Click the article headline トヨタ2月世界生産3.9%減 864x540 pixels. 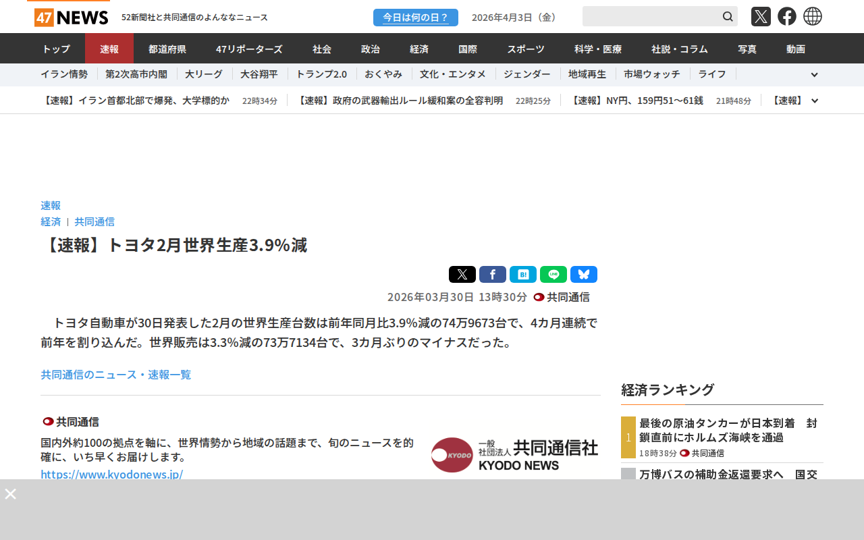[174, 245]
